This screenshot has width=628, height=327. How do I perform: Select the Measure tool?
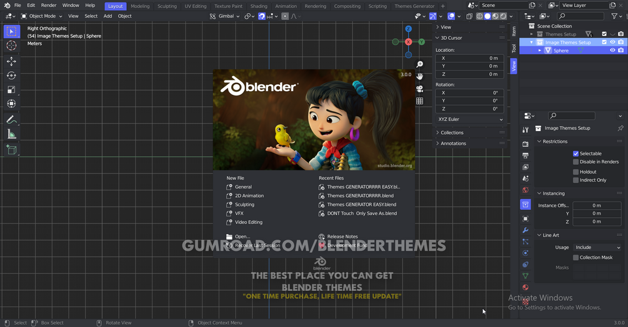point(12,134)
